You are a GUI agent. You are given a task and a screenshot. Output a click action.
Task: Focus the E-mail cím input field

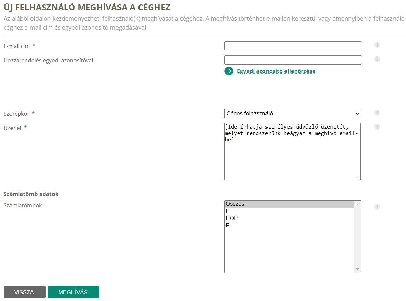(293, 46)
